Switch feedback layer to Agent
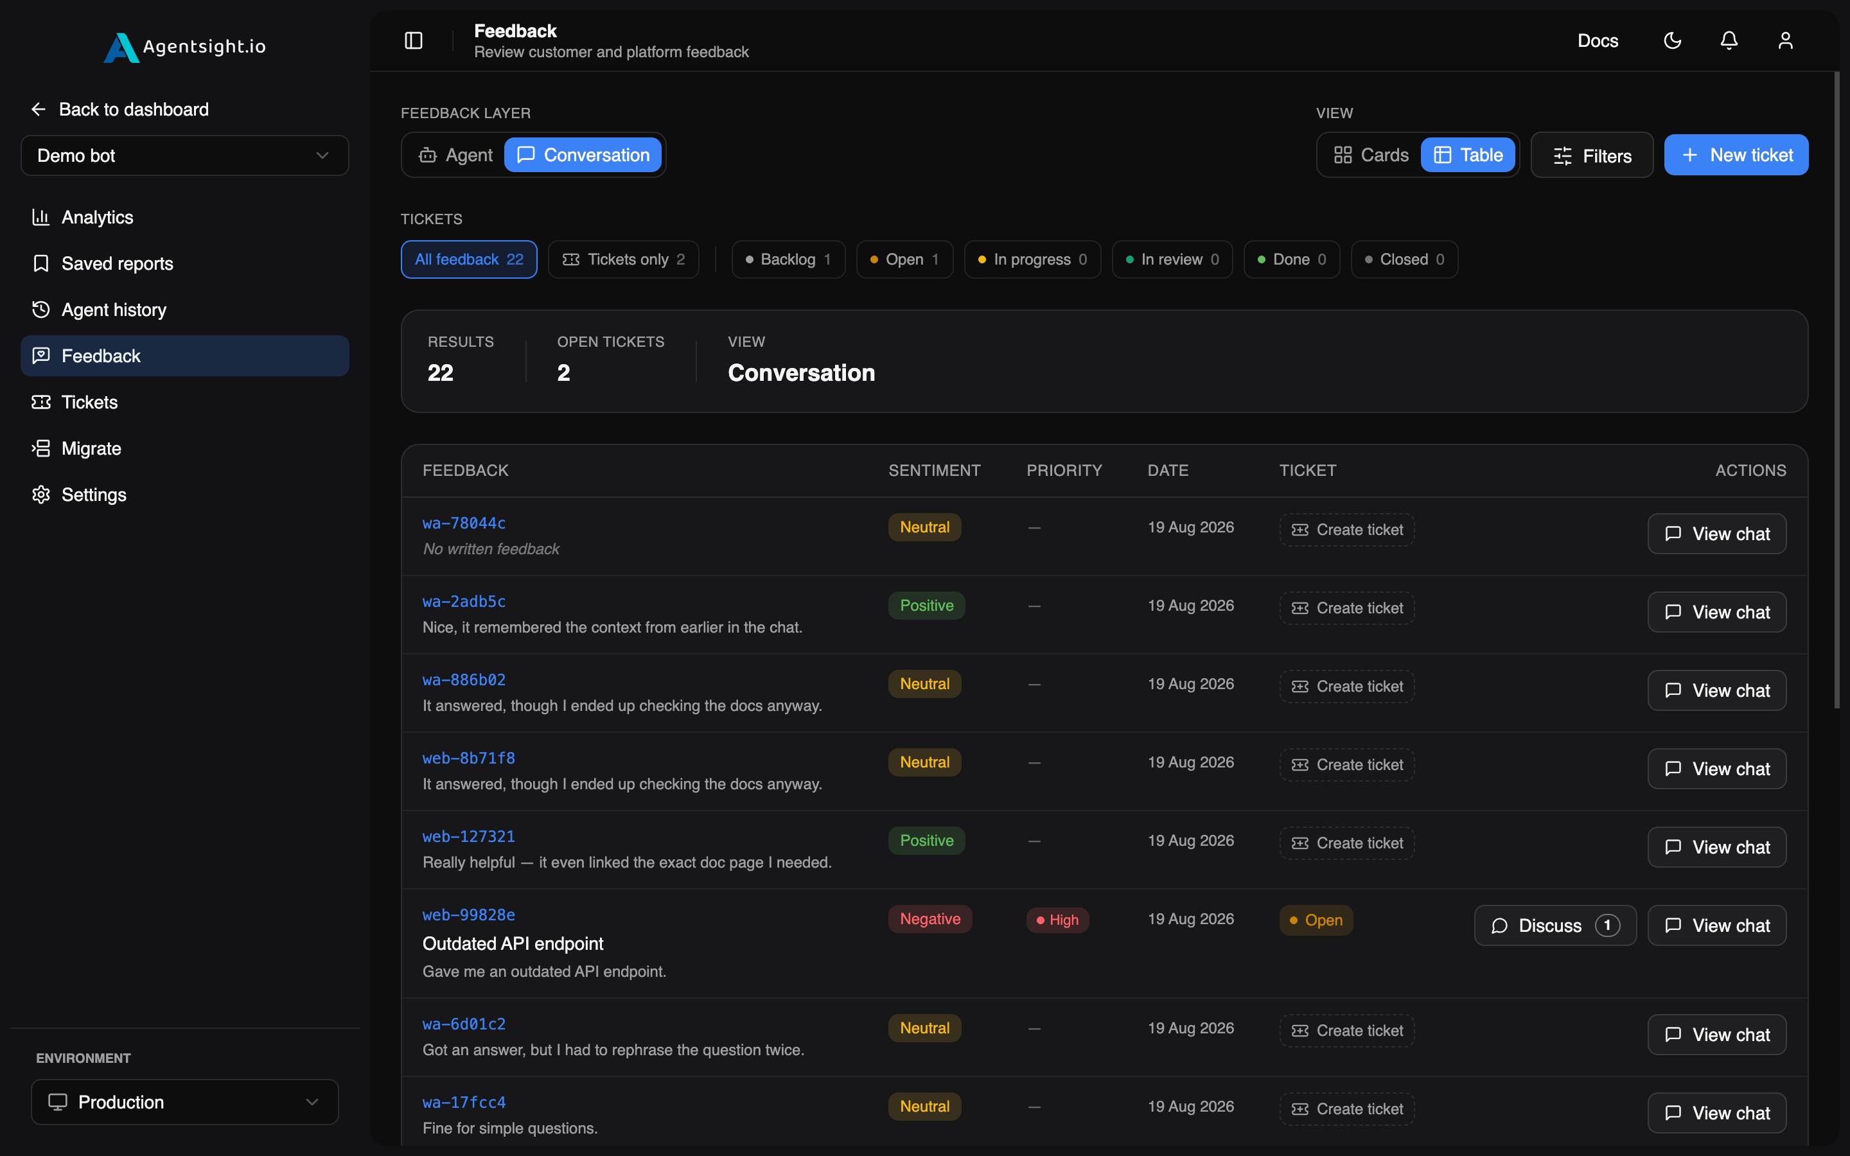The width and height of the screenshot is (1850, 1156). (455, 155)
